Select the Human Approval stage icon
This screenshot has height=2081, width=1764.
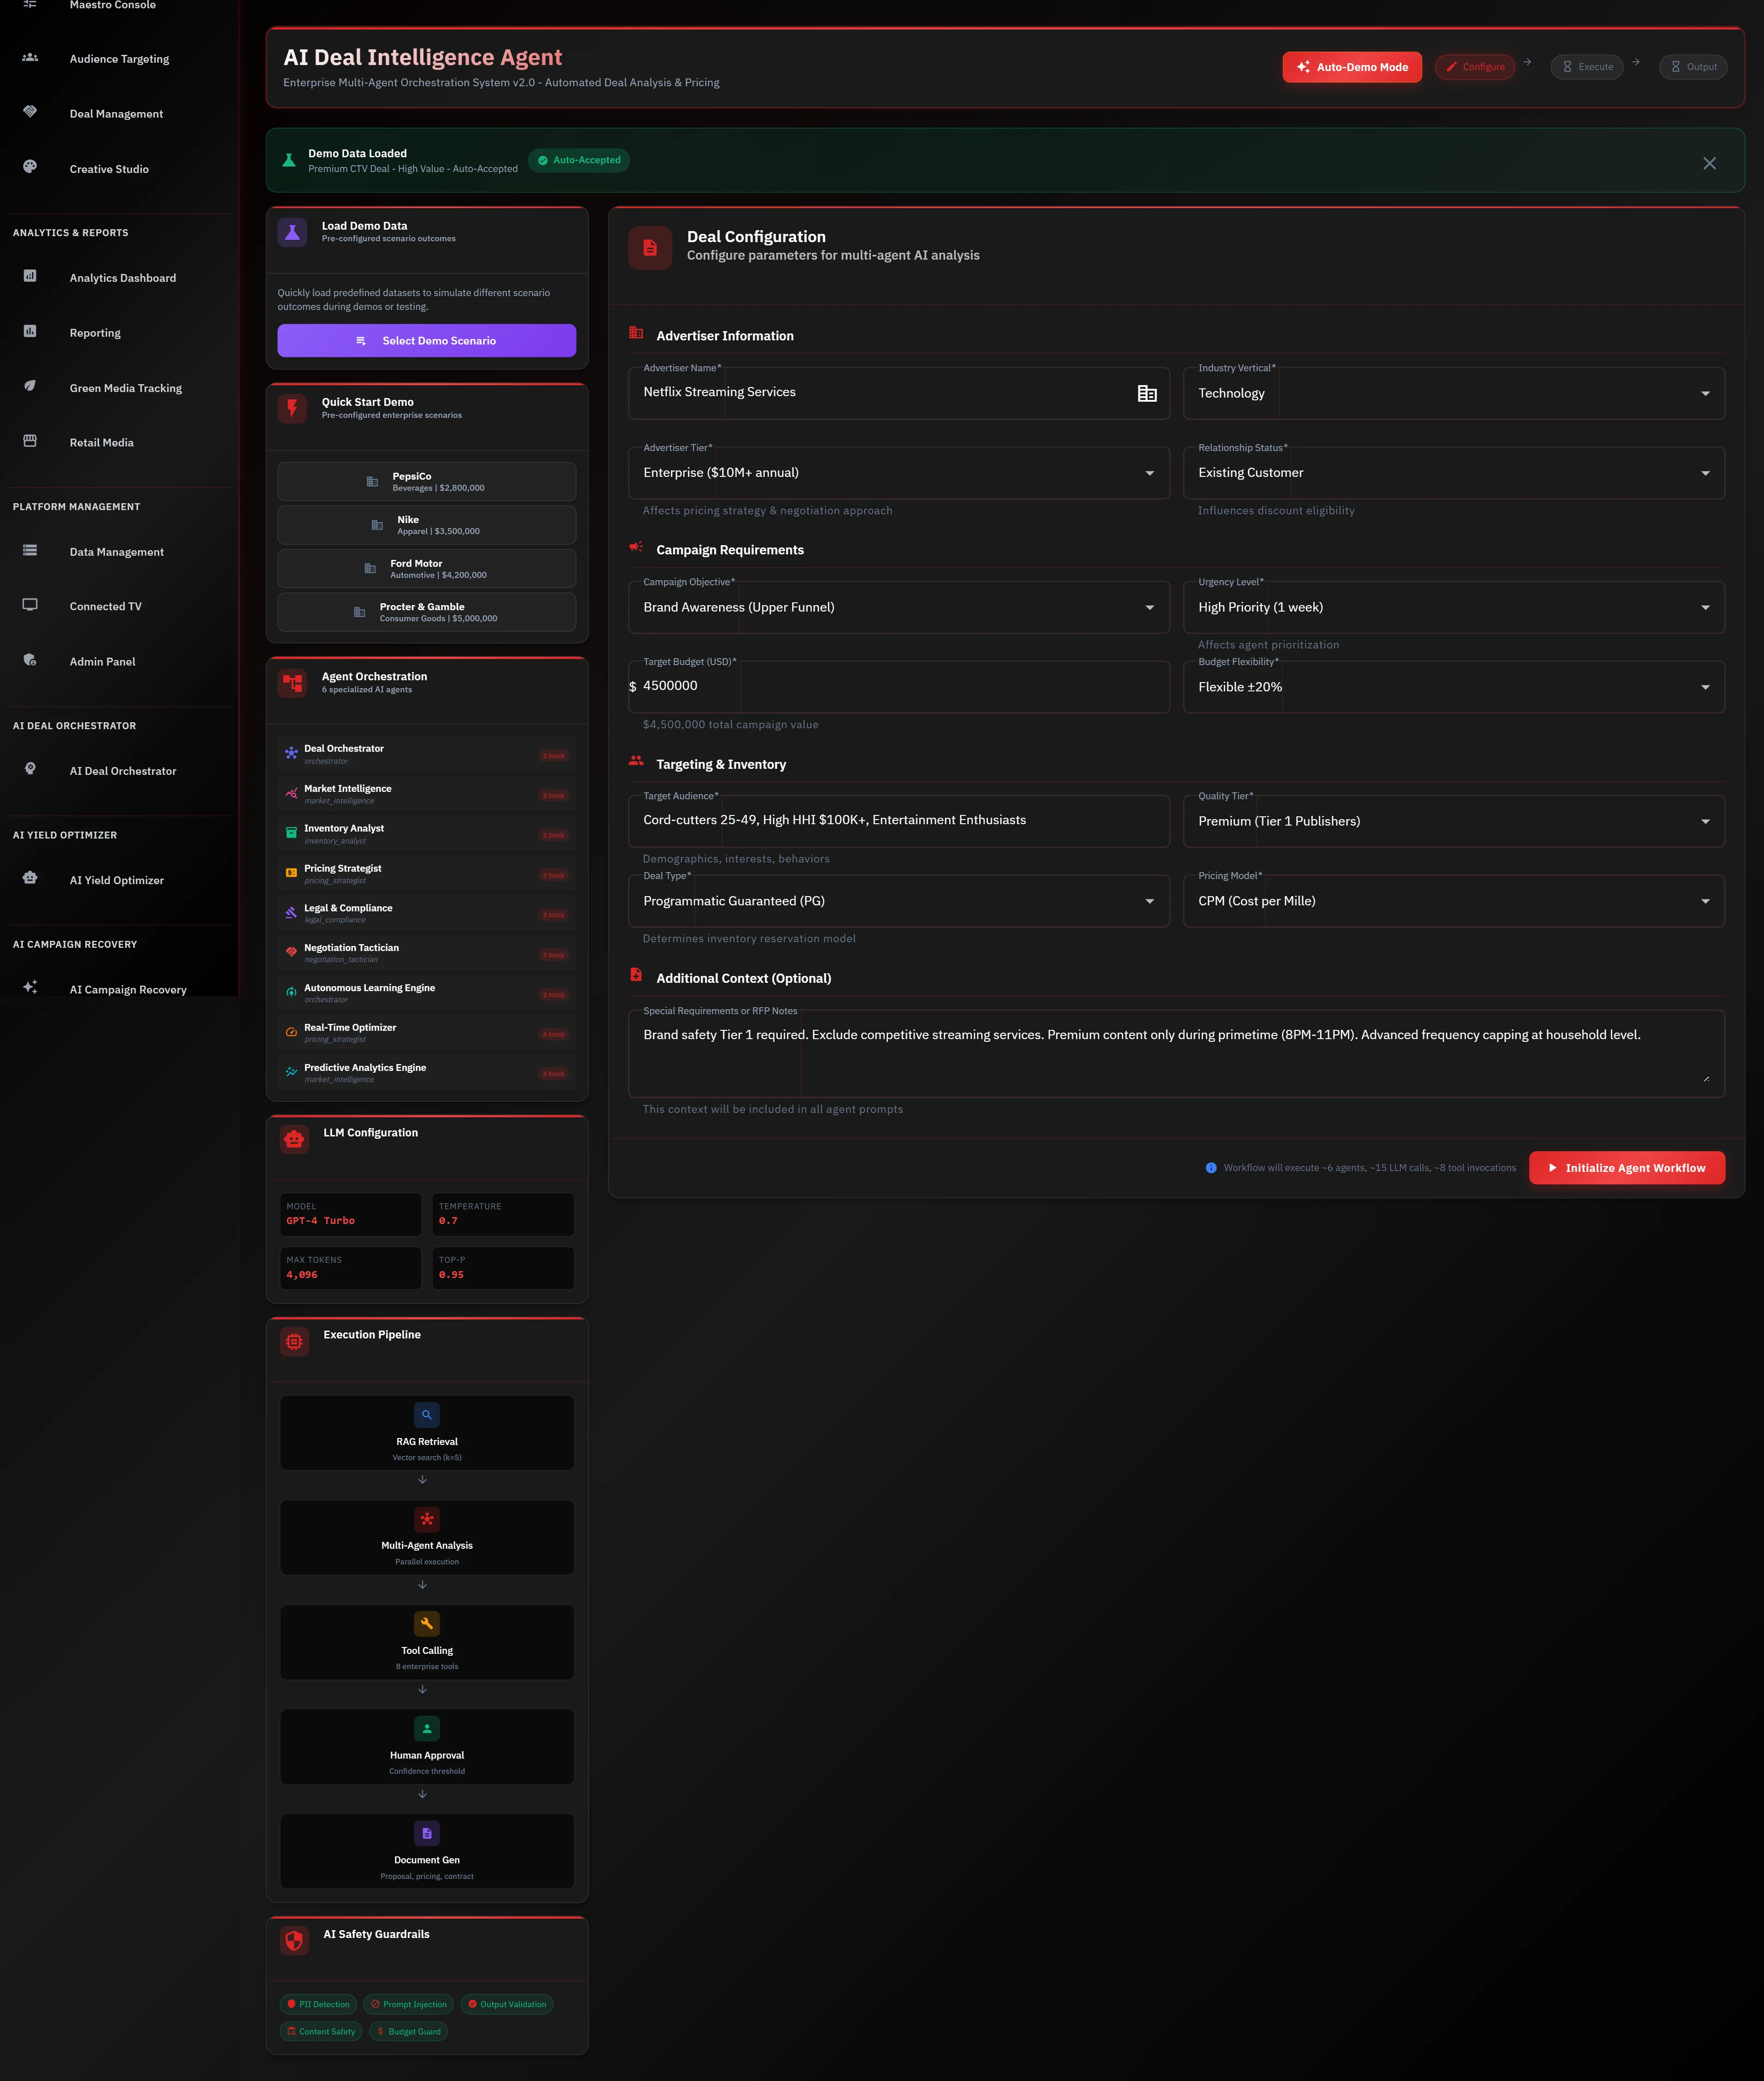427,1728
